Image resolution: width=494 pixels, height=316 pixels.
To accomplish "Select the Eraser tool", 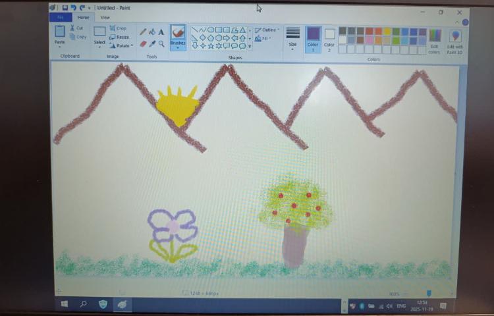I will [x=143, y=44].
